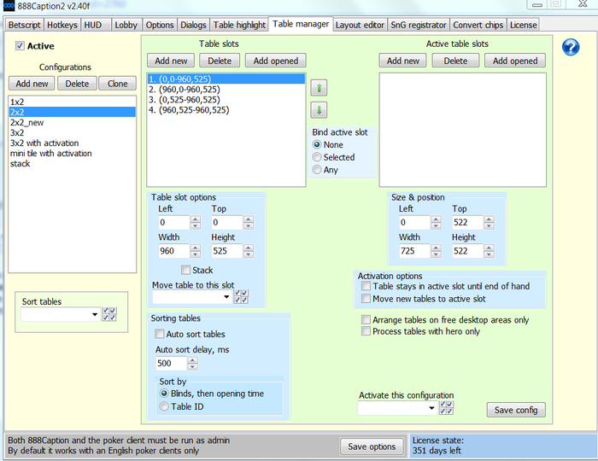Click the hotkey icon next to Sort tables

pos(109,314)
